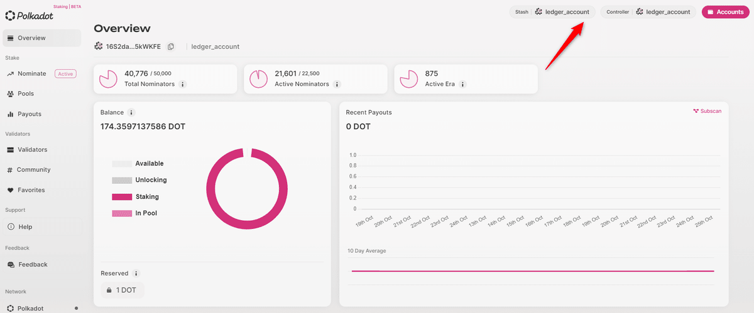Click the Active badge next to Nominate
The height and width of the screenshot is (313, 754).
click(65, 74)
